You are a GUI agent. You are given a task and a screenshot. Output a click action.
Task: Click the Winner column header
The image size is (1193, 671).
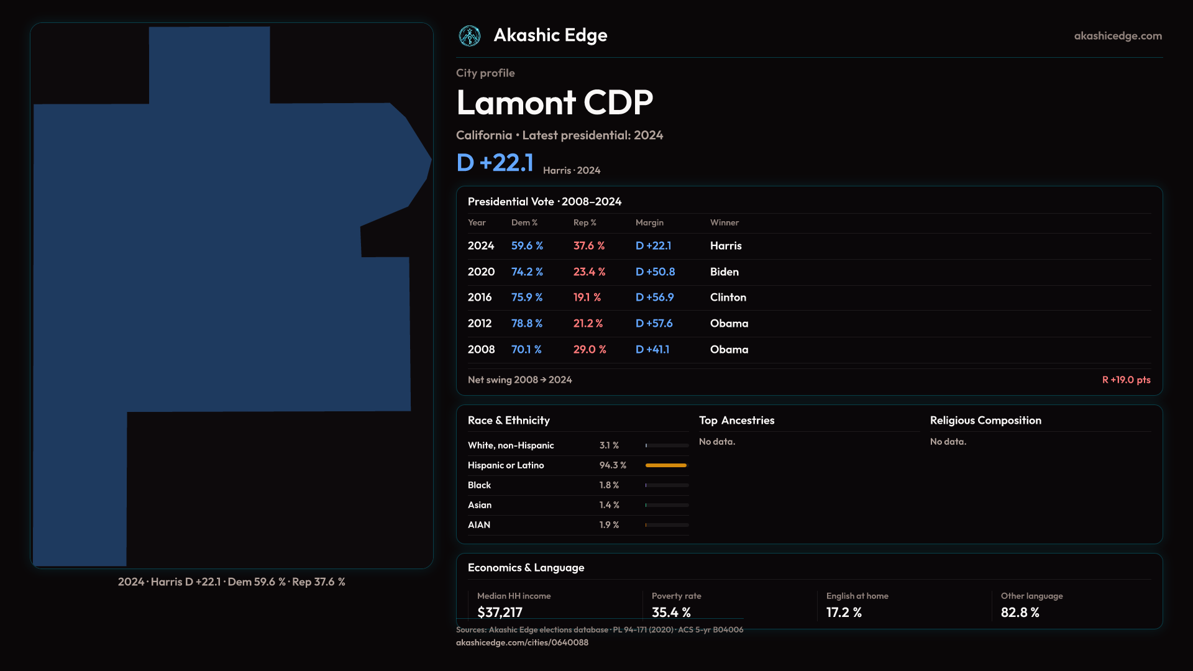pos(724,222)
